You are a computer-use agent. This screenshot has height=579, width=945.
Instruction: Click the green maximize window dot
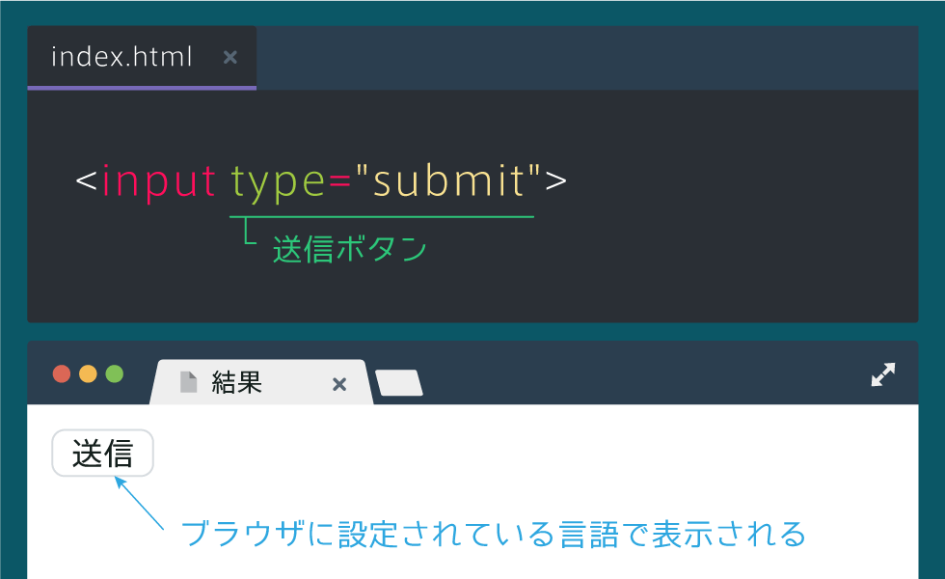[x=115, y=374]
